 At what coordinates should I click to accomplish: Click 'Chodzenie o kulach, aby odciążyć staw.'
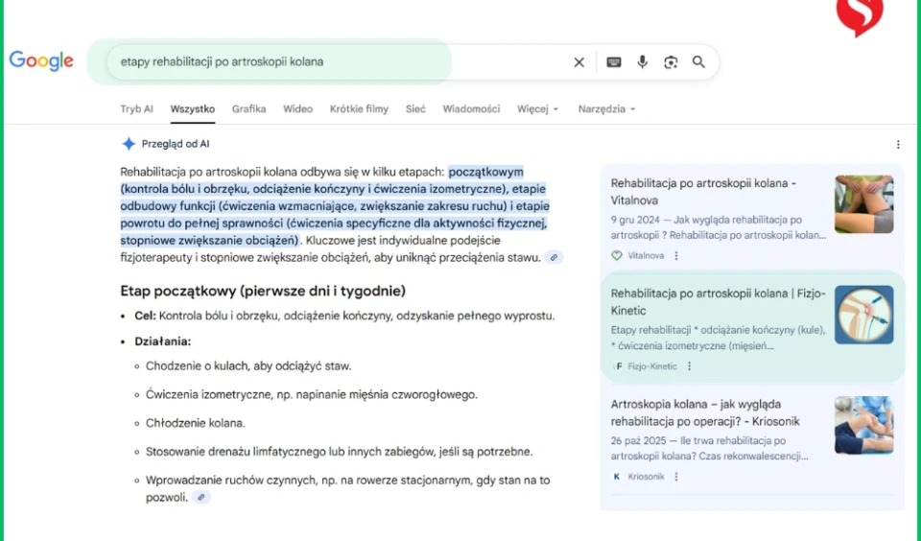coord(248,366)
